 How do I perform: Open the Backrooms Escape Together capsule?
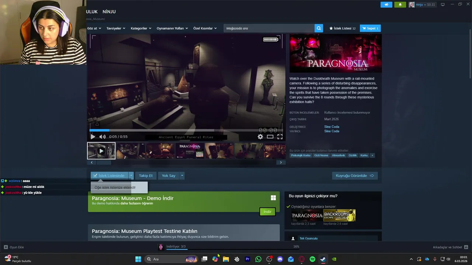[x=339, y=215]
